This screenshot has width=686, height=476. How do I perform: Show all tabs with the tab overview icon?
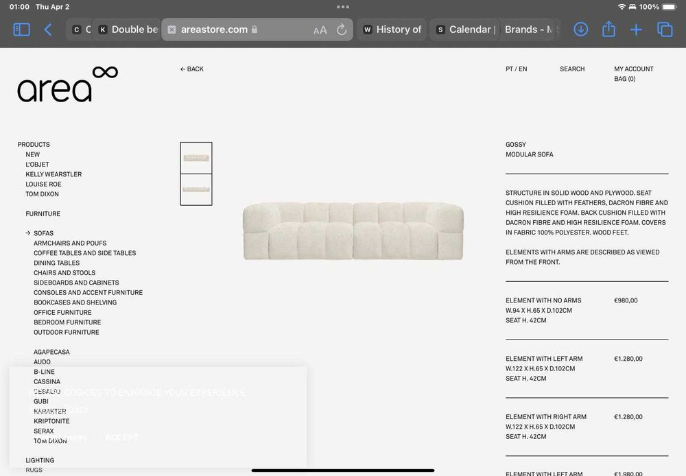click(x=665, y=29)
